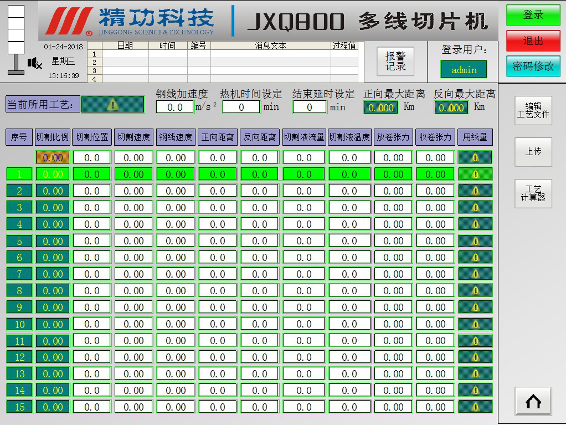Click the warning icon beside 当前所用工艺
This screenshot has width=566, height=425.
tap(112, 104)
